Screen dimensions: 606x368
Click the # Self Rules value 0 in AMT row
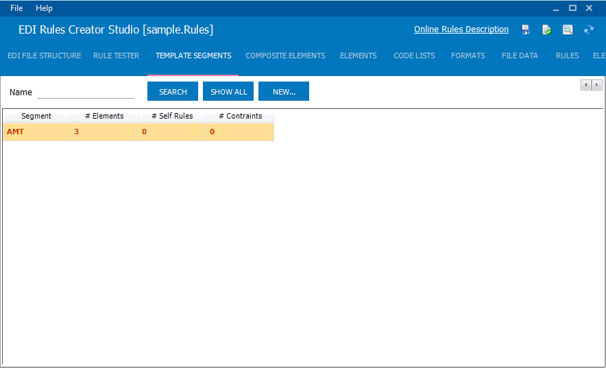172,132
